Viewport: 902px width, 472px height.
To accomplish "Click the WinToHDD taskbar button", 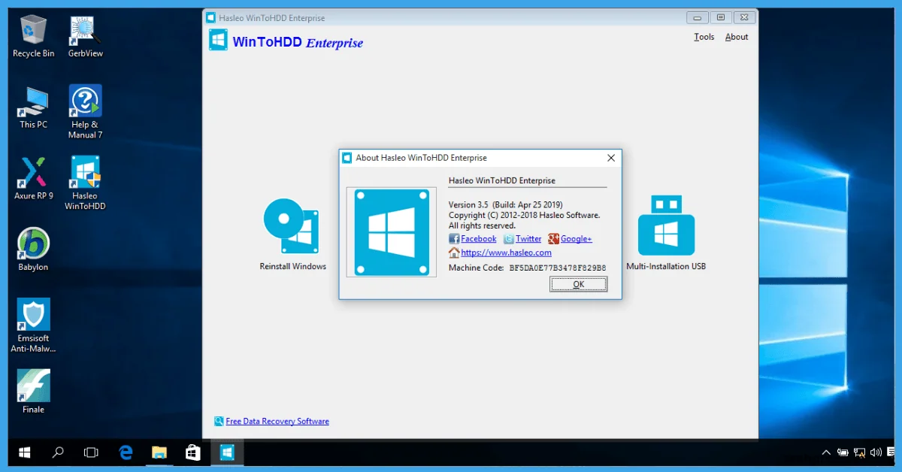I will [226, 452].
